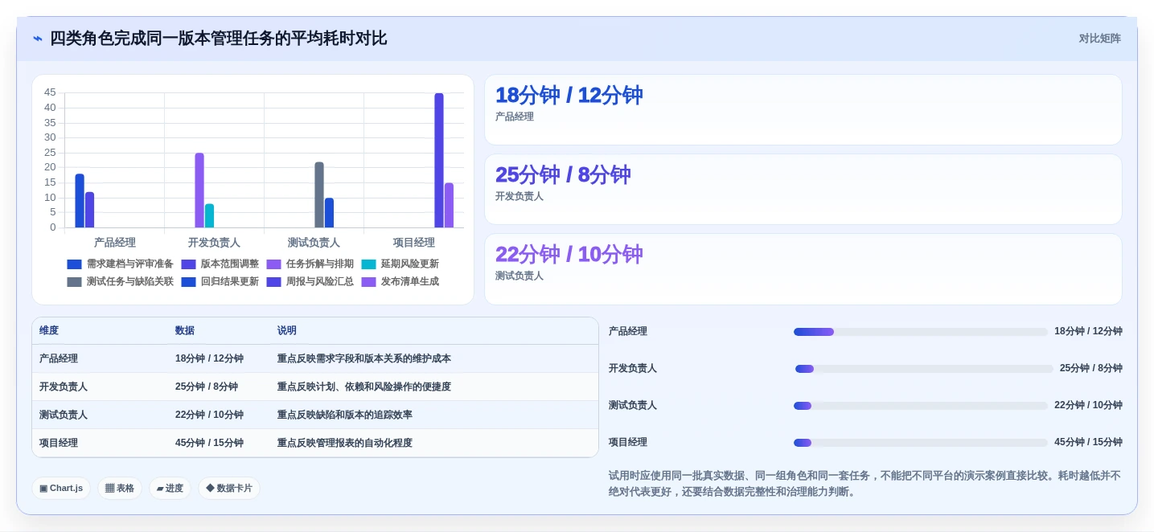1154x532 pixels.
Task: Click the gray 22-value bar for 测试负责人
Action: (319, 194)
